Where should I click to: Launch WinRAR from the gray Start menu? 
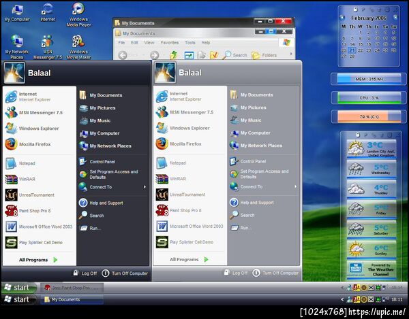(x=171, y=179)
